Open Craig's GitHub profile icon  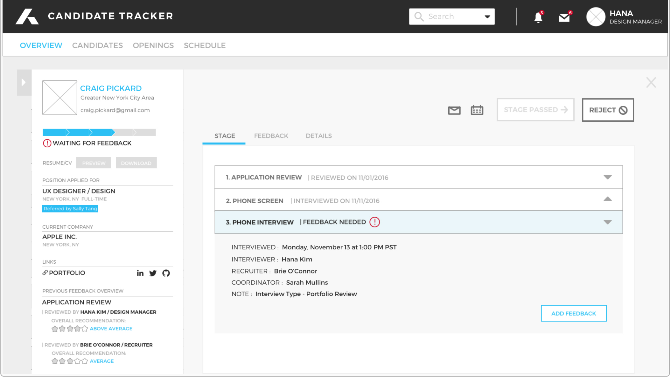[x=166, y=273]
